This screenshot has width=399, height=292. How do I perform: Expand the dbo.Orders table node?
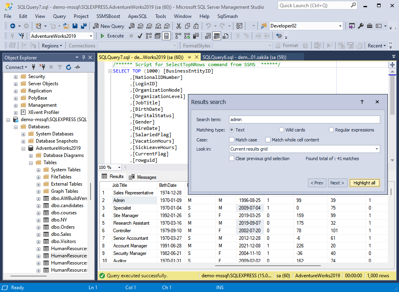38,227
